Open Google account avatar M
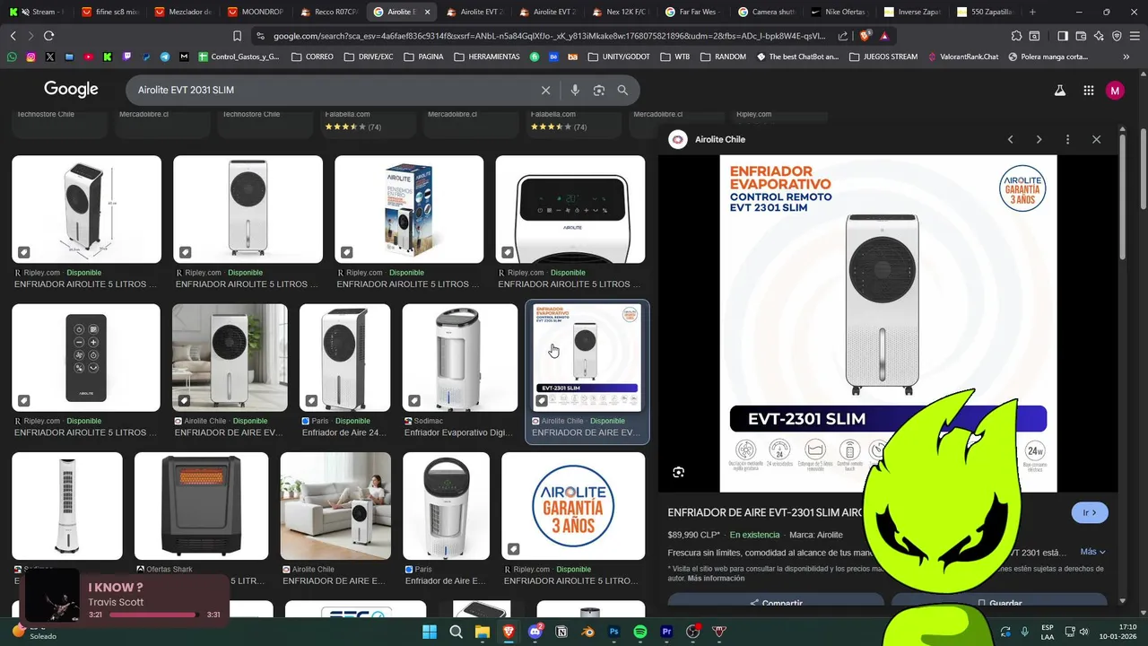The width and height of the screenshot is (1148, 646). pyautogui.click(x=1115, y=91)
